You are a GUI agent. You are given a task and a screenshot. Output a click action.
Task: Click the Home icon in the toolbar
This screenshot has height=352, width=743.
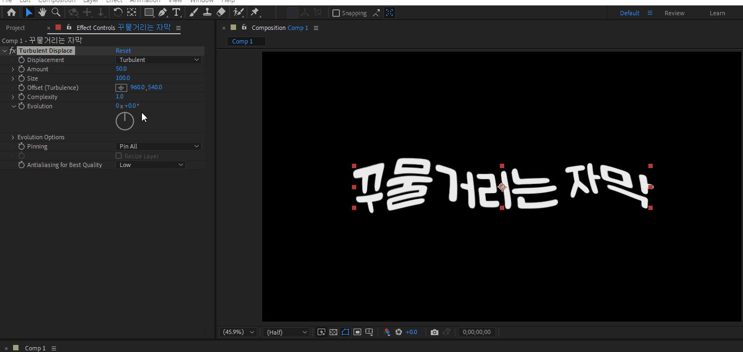tap(11, 12)
